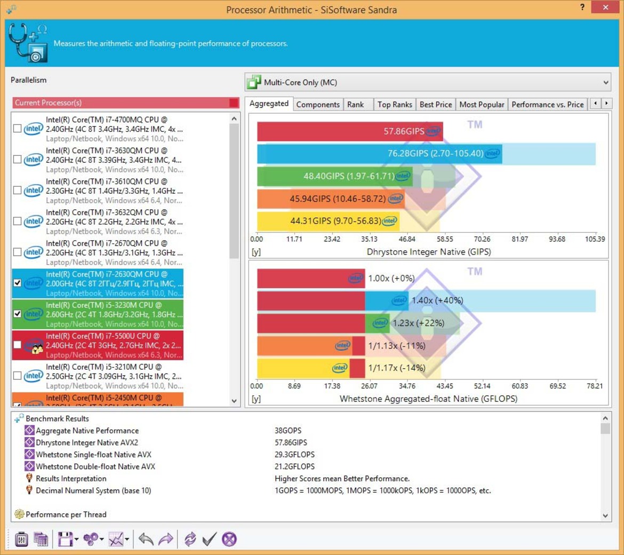Check the i5-3210M processor checkbox
Image resolution: width=624 pixels, height=555 pixels.
click(x=17, y=376)
